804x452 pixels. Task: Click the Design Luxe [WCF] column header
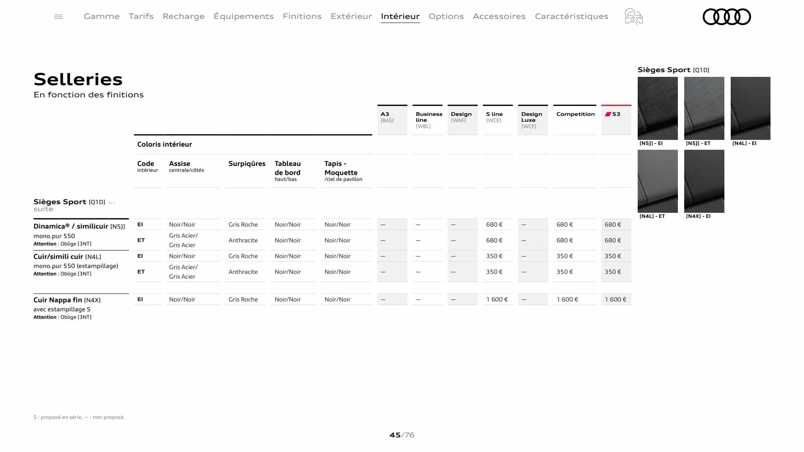click(x=533, y=120)
